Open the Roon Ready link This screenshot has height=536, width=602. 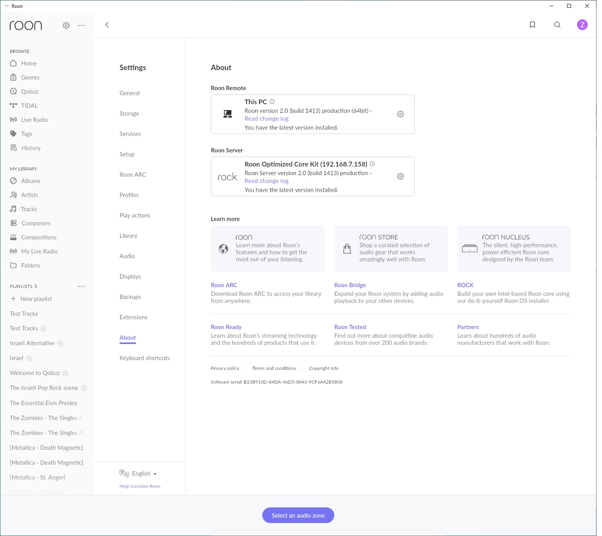pyautogui.click(x=226, y=327)
